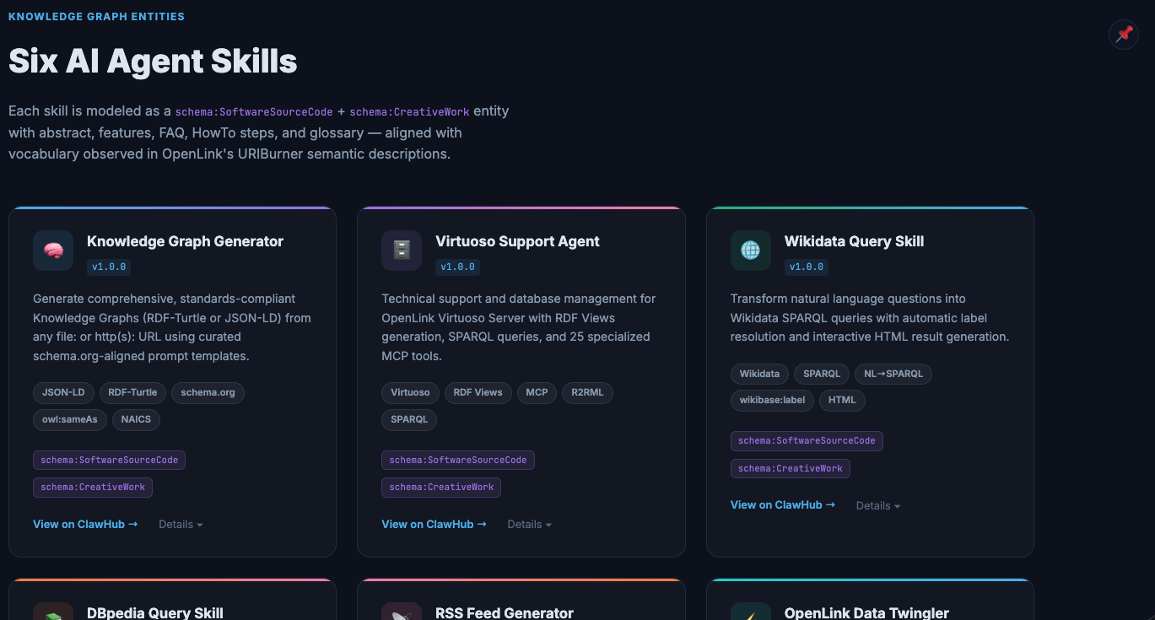Screen dimensions: 1155x620
Task: Open View on ClawHub for Virtuoso Support Agent
Action: coord(434,524)
